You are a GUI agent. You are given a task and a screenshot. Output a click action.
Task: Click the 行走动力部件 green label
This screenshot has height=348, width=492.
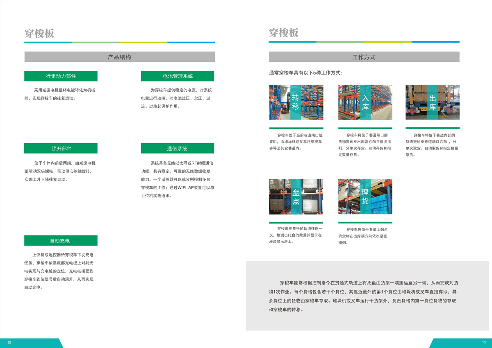[x=61, y=76]
